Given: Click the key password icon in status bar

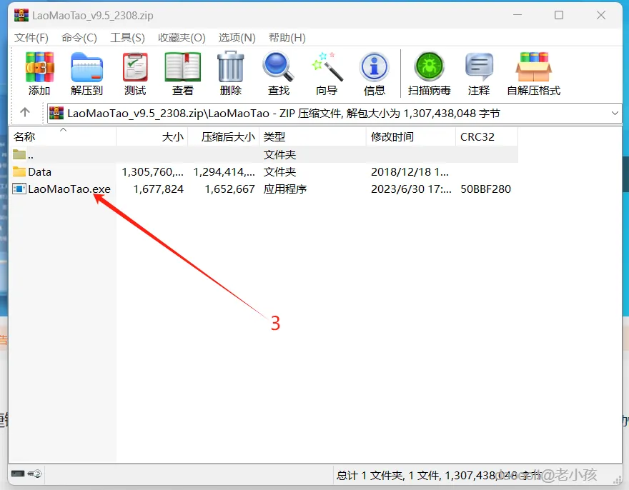Looking at the screenshot, I should click(x=34, y=474).
